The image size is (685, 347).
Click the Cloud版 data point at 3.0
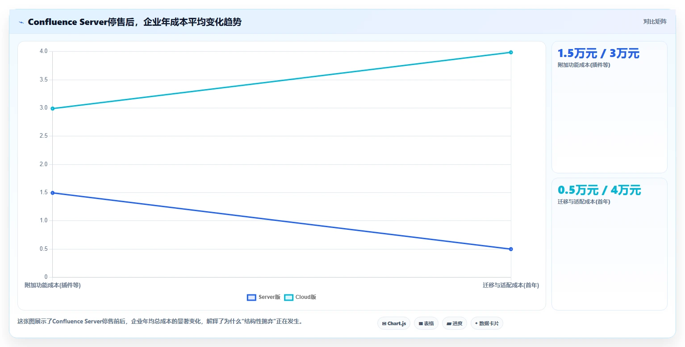pos(53,108)
